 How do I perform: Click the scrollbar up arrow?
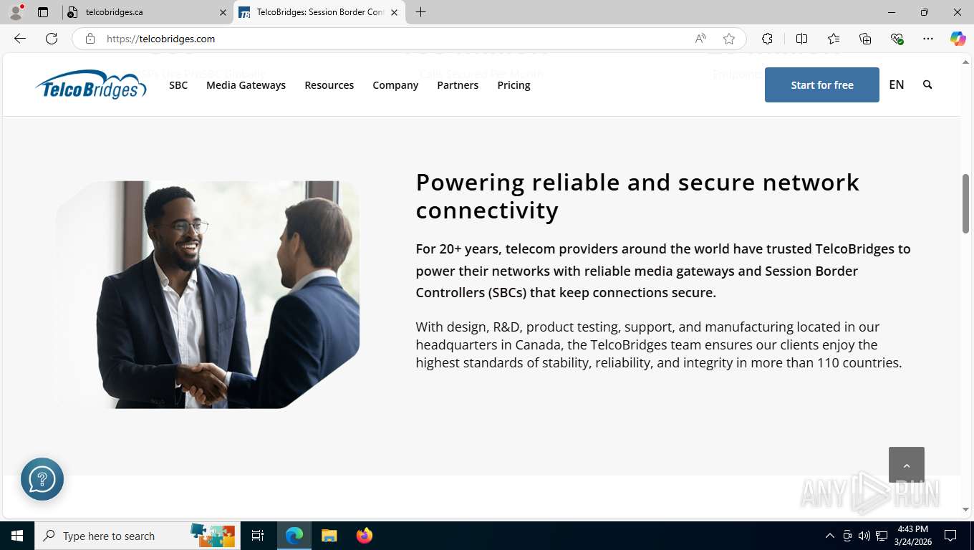click(x=965, y=62)
